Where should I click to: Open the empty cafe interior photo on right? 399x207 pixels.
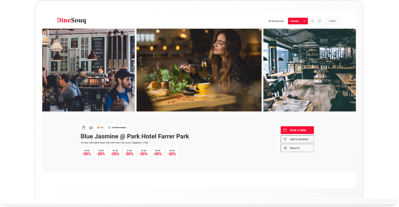[310, 70]
